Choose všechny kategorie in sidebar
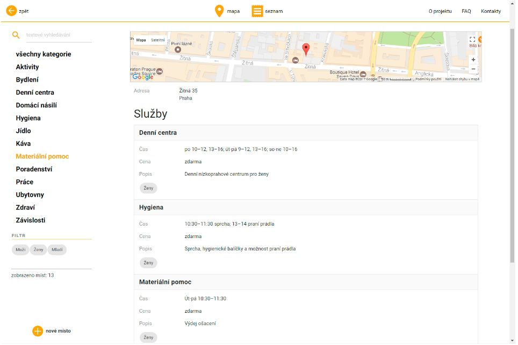 44,54
